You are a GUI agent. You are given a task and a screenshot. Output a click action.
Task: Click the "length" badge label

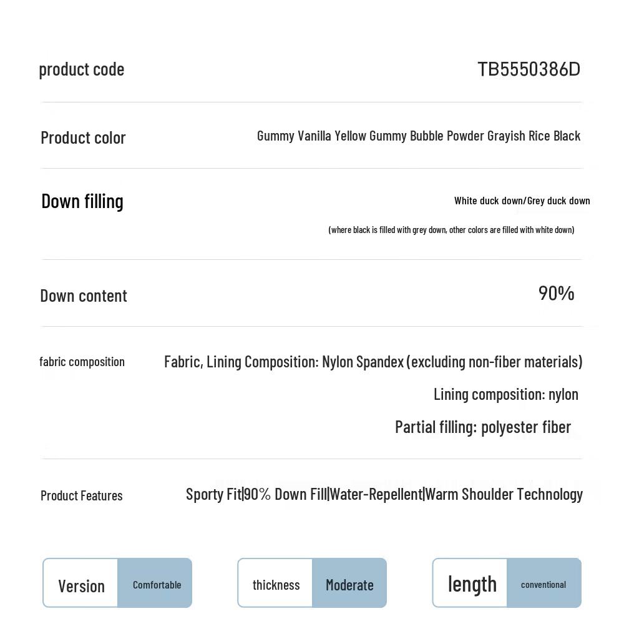472,584
